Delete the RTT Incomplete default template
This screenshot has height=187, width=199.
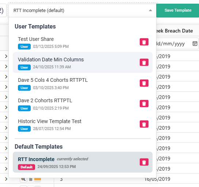pos(144,162)
